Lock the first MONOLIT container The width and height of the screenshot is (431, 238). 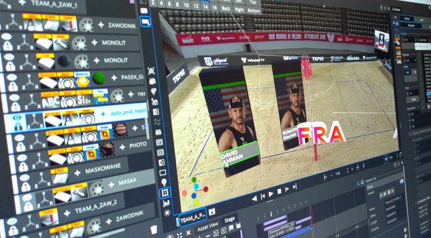click(8, 46)
